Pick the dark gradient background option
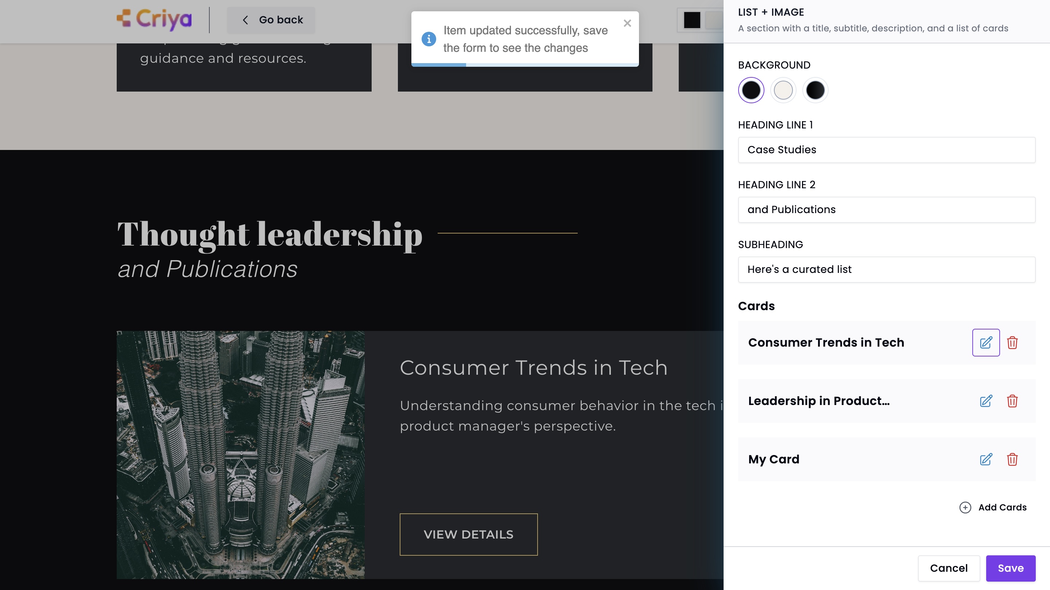The height and width of the screenshot is (590, 1050). pyautogui.click(x=815, y=90)
